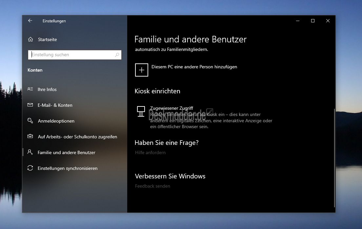Click the Kiosk einrichten heading
Screen dimensions: 362x229
[x=157, y=91]
